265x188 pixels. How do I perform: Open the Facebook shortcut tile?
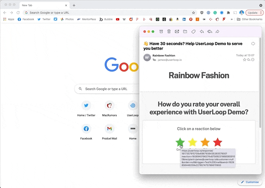coord(86,132)
